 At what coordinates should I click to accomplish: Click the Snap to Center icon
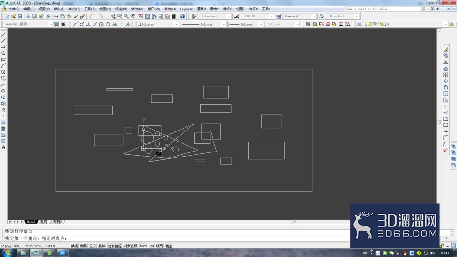[x=101, y=25]
